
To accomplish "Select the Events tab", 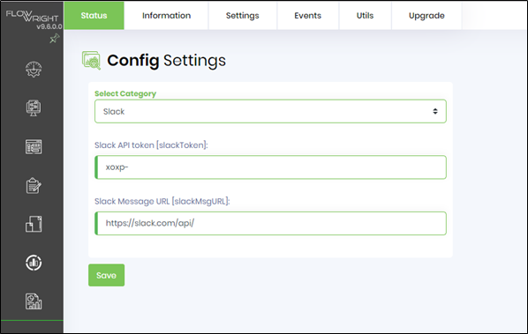I will [x=308, y=16].
